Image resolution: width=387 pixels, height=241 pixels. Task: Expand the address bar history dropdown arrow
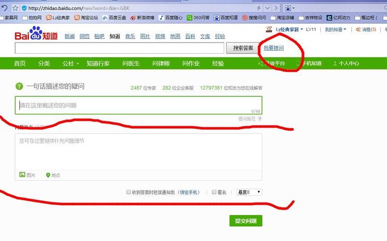coord(268,8)
